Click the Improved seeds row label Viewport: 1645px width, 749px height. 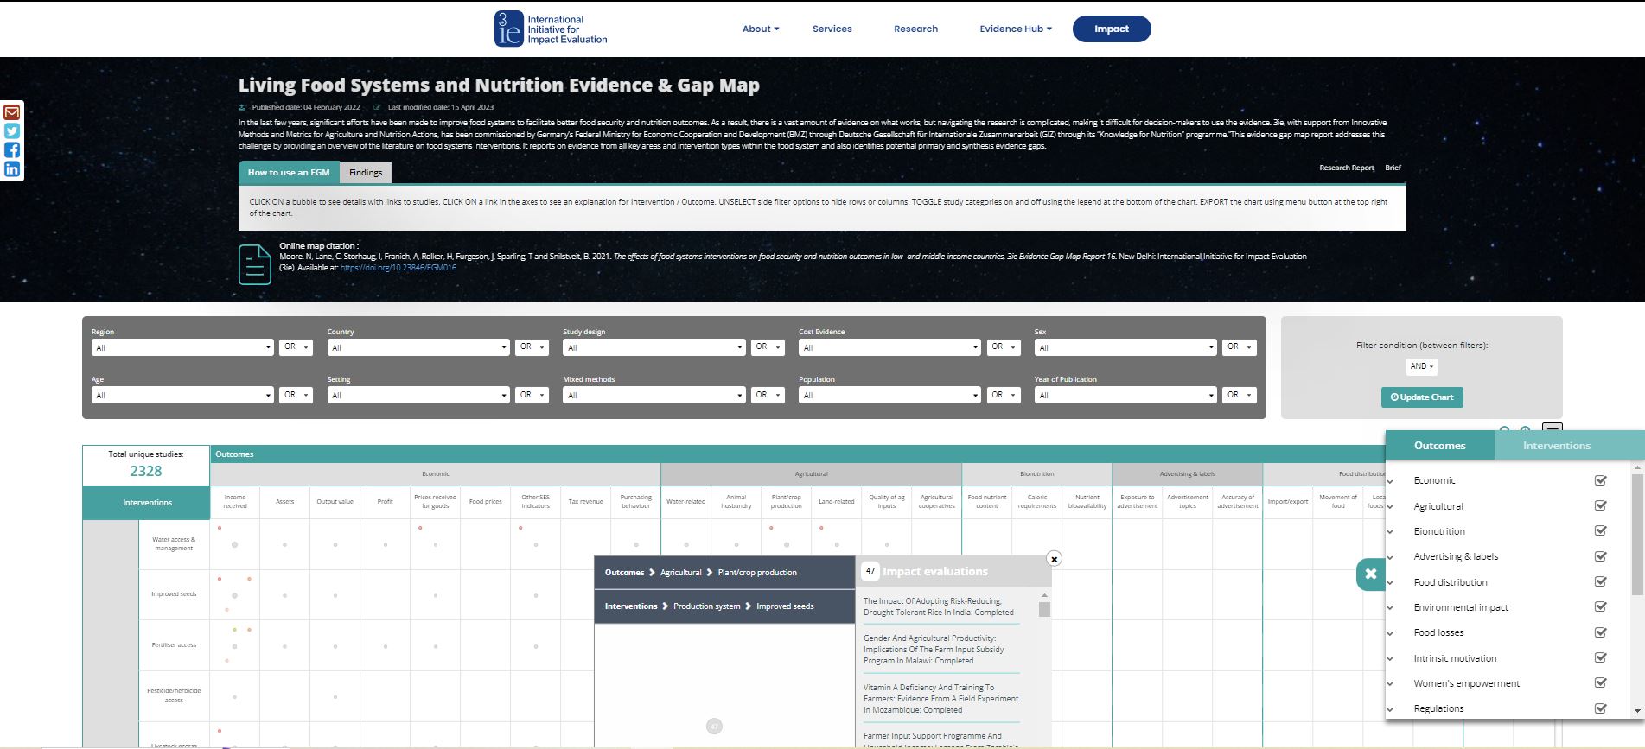(x=174, y=594)
